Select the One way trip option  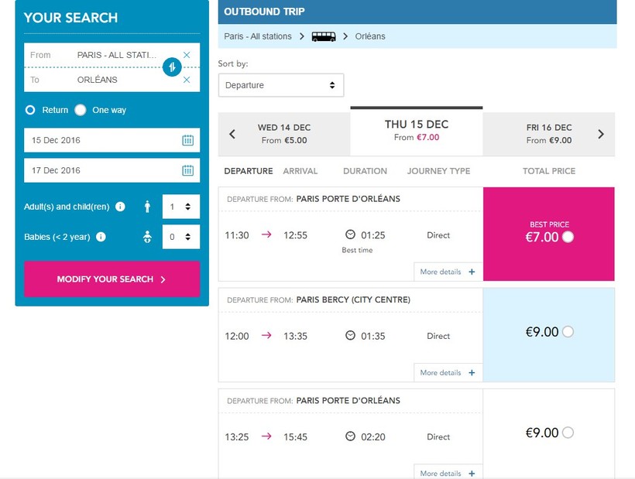(x=81, y=110)
